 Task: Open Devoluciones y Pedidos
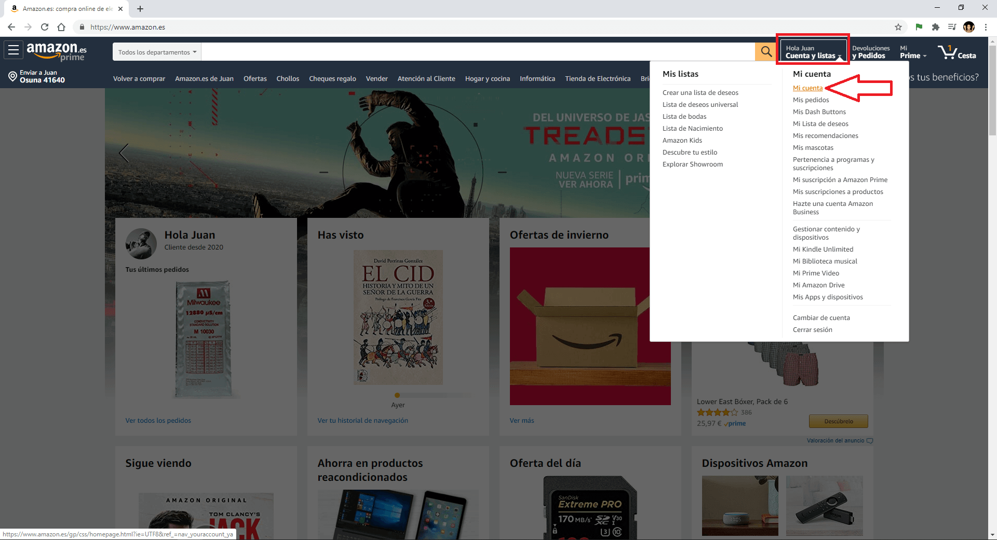[871, 52]
